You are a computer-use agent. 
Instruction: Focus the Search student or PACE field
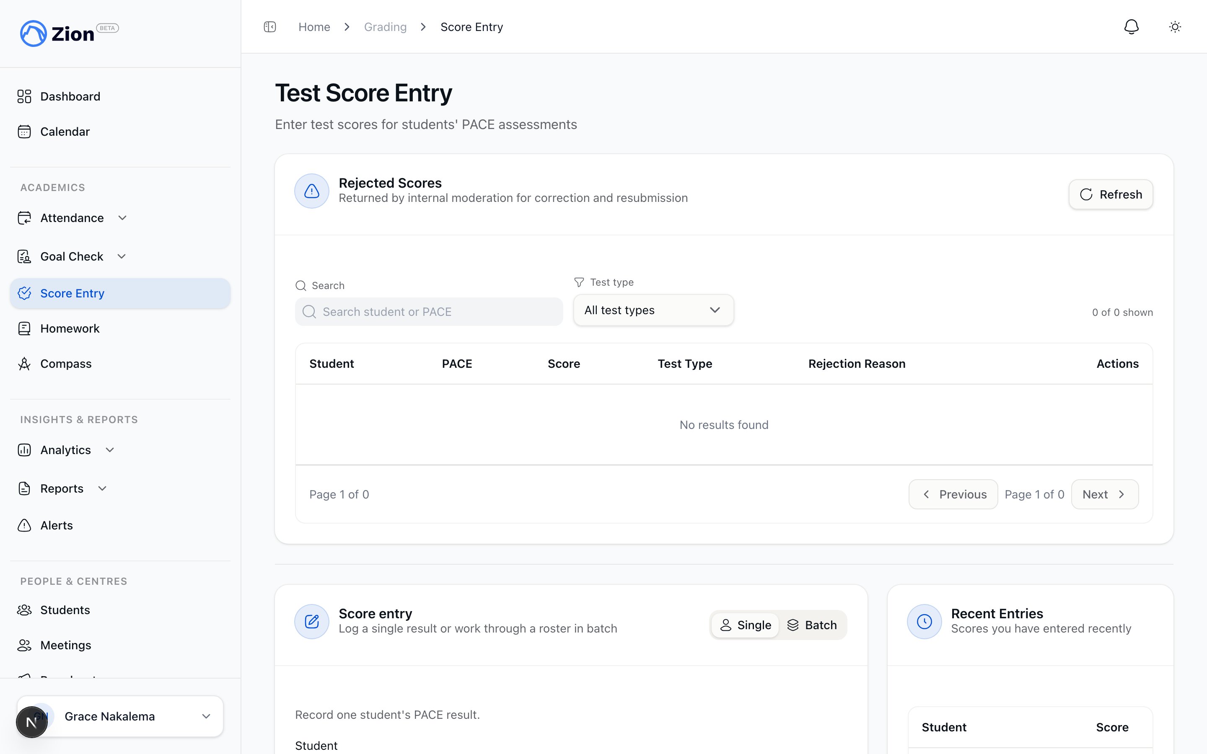click(x=429, y=312)
